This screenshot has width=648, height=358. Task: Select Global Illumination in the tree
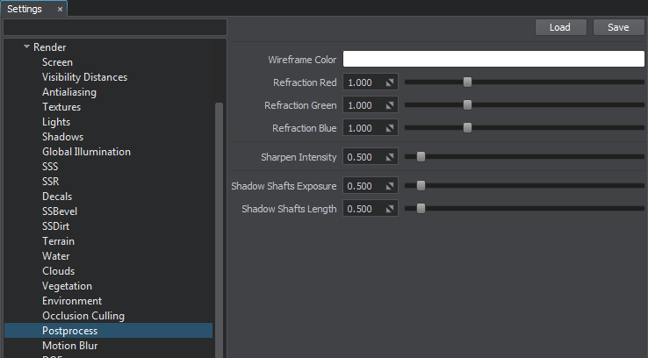pos(86,152)
